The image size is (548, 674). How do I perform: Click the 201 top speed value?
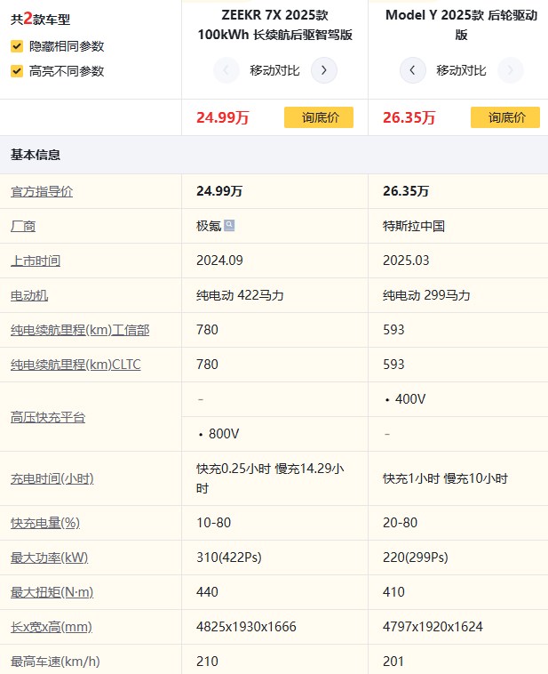click(393, 661)
